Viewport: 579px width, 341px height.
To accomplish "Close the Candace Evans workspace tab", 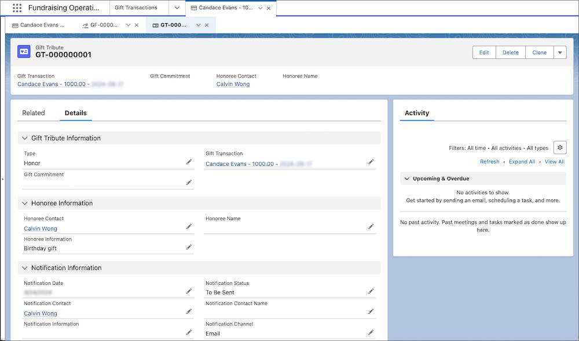I will tap(269, 8).
